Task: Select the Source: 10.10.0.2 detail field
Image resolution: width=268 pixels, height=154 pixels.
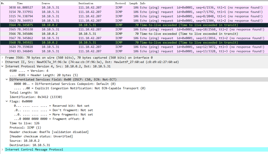Action: (x=25, y=141)
